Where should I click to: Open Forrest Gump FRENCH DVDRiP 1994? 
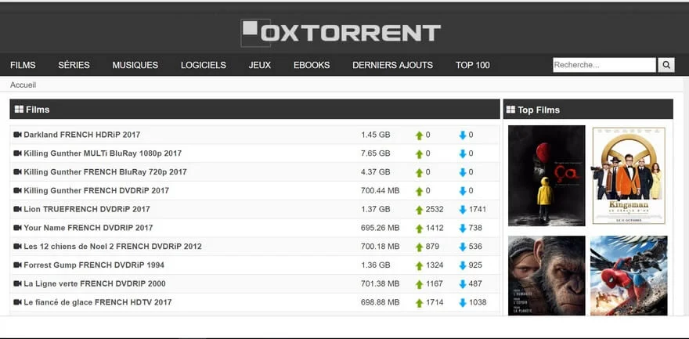pyautogui.click(x=94, y=265)
